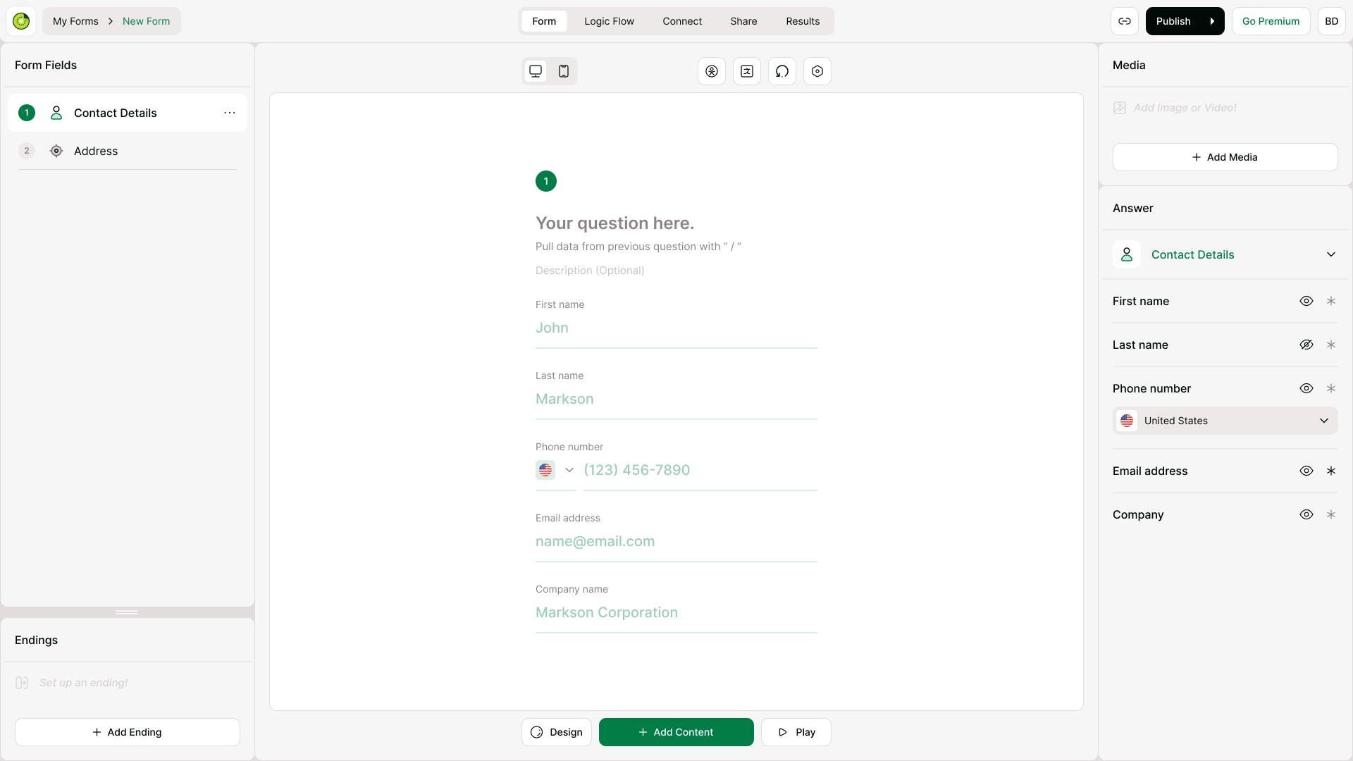Toggle Email address as required field
Image resolution: width=1353 pixels, height=761 pixels.
pyautogui.click(x=1331, y=471)
